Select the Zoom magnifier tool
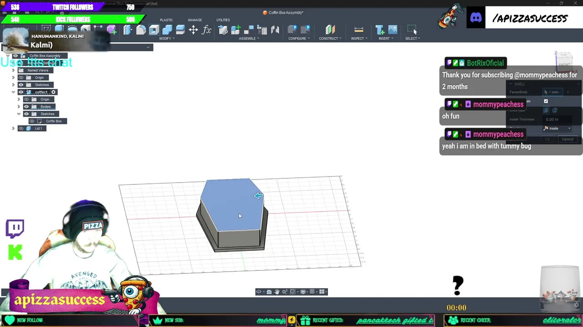The image size is (583, 327). [x=285, y=292]
